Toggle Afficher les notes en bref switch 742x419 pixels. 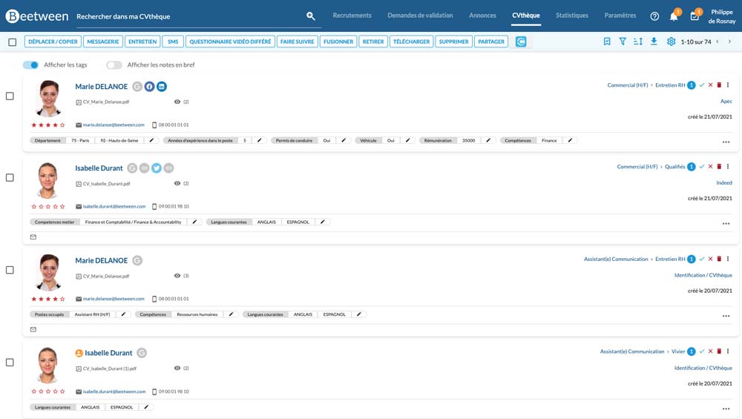click(114, 65)
